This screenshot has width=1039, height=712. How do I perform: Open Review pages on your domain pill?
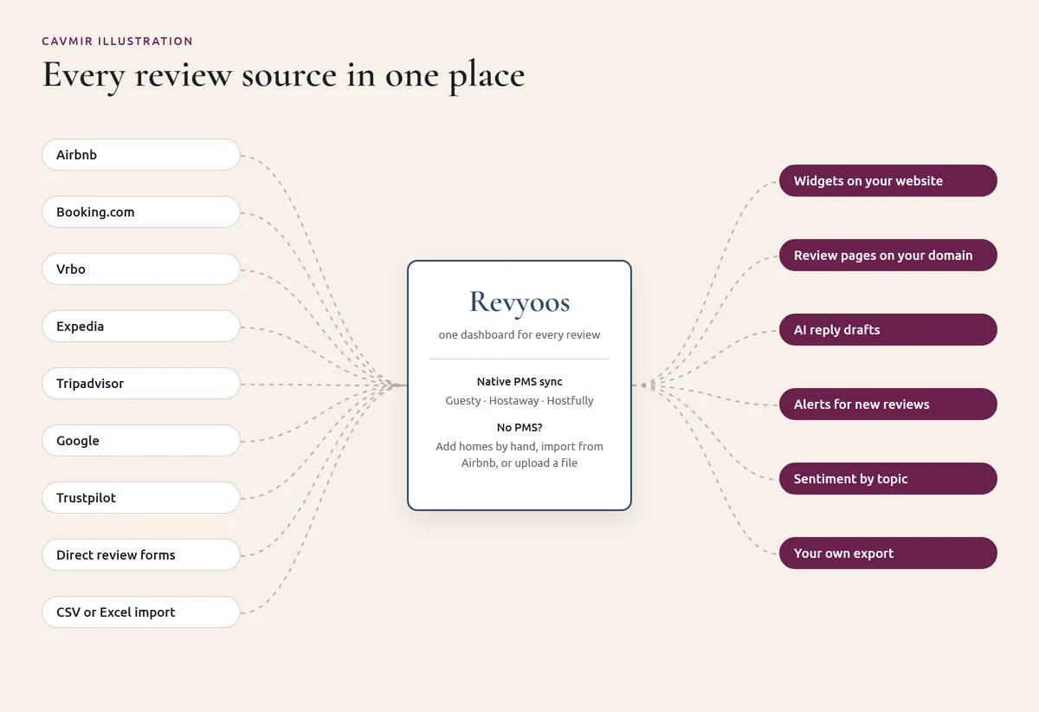tap(888, 256)
